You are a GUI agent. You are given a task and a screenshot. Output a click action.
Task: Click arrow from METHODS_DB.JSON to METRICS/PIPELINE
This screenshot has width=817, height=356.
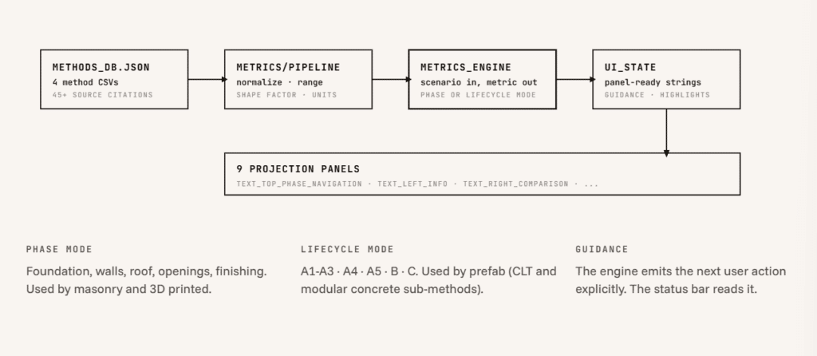(x=207, y=79)
